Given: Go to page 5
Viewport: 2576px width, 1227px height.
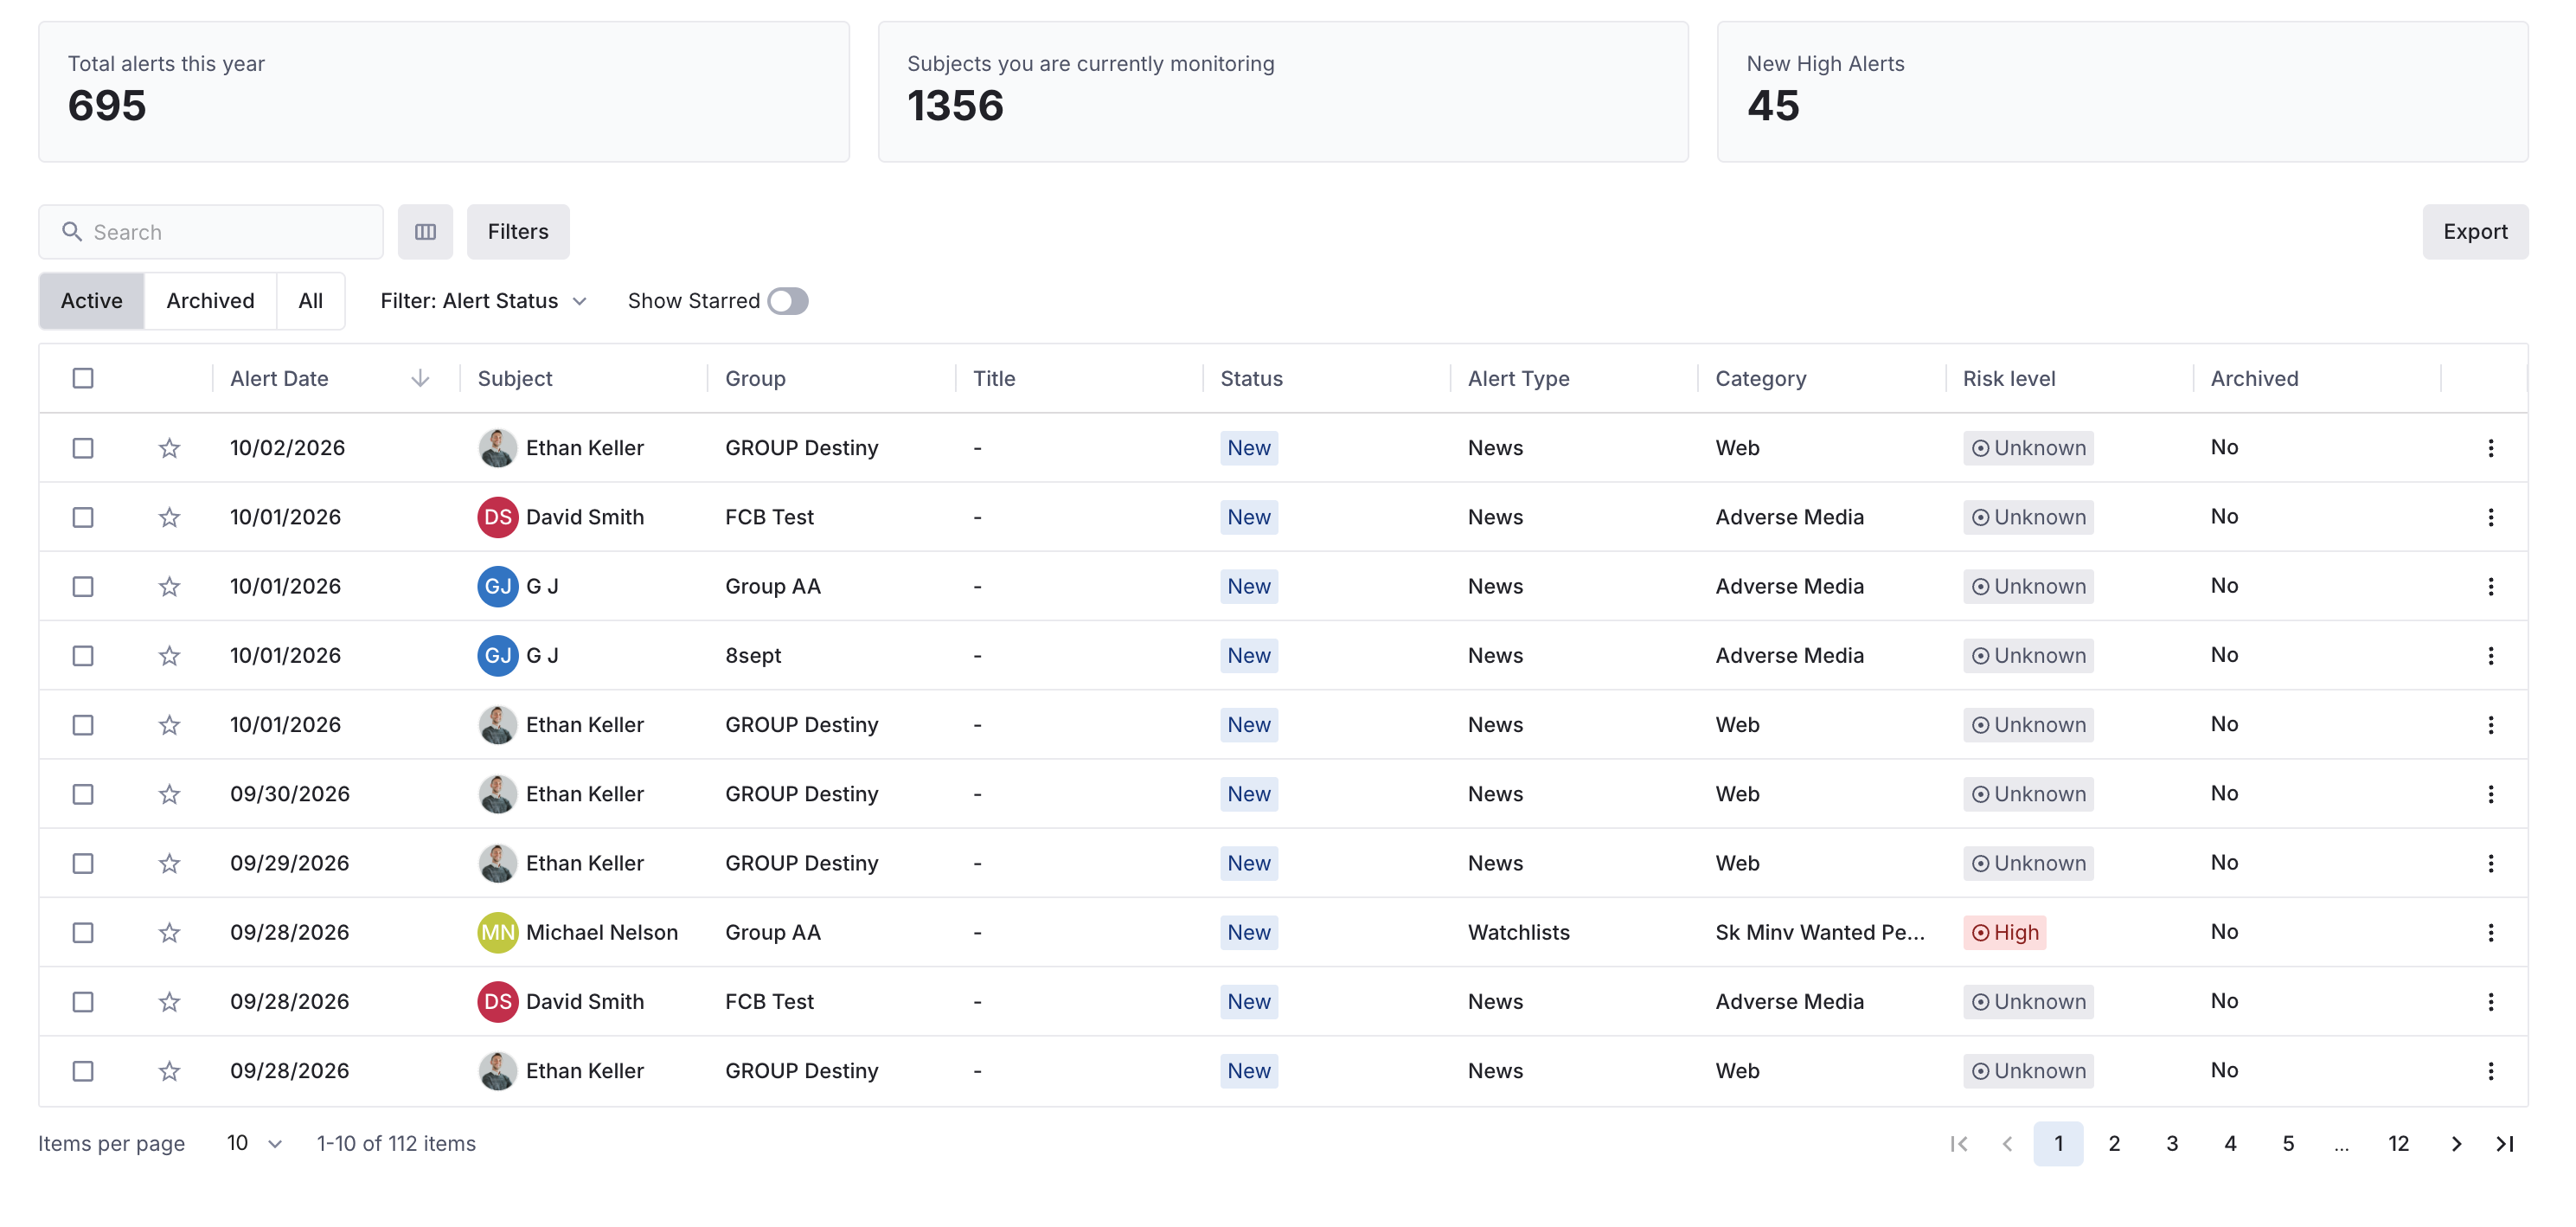Looking at the screenshot, I should pos(2288,1143).
